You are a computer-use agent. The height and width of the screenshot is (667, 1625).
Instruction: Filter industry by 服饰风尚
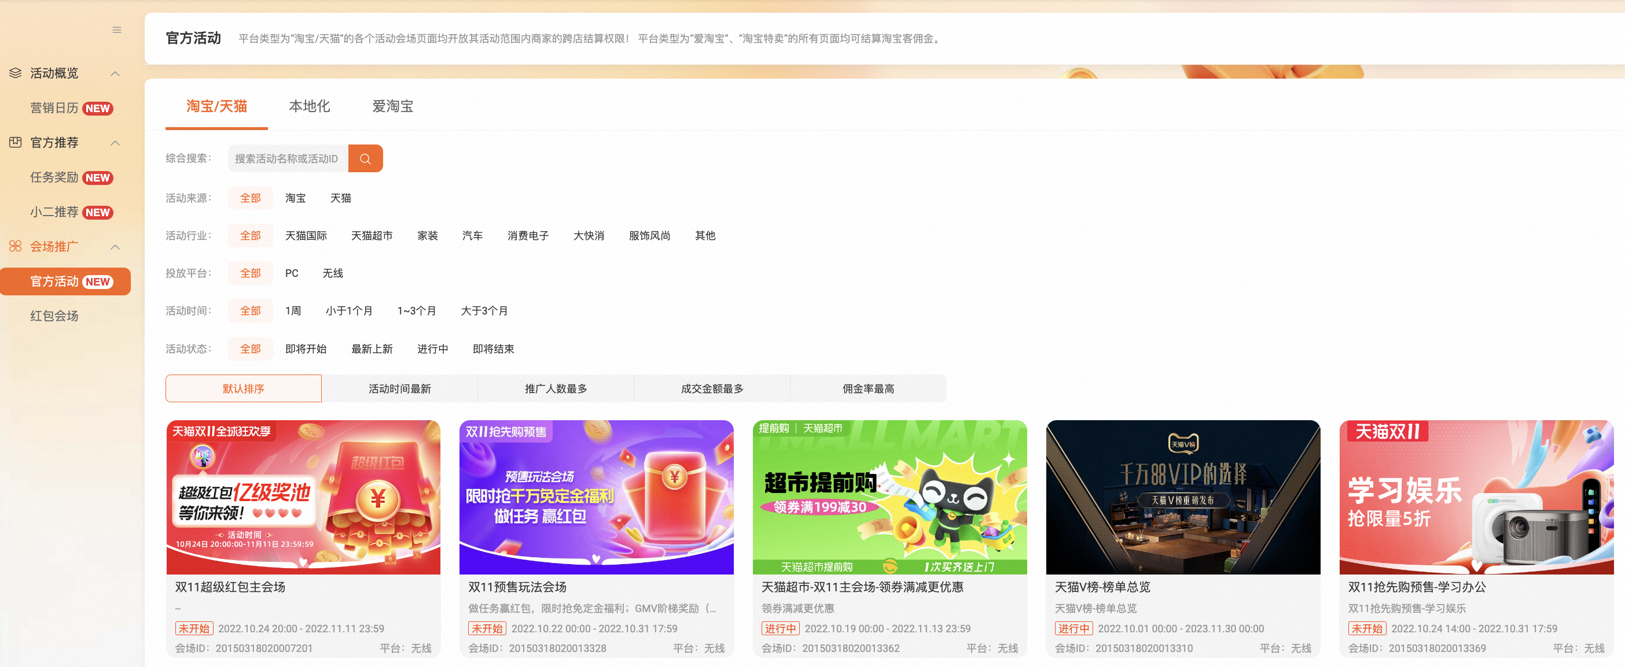point(650,236)
